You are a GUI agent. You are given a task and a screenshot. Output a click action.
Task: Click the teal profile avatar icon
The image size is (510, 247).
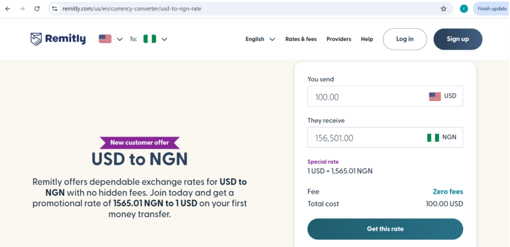coord(464,9)
